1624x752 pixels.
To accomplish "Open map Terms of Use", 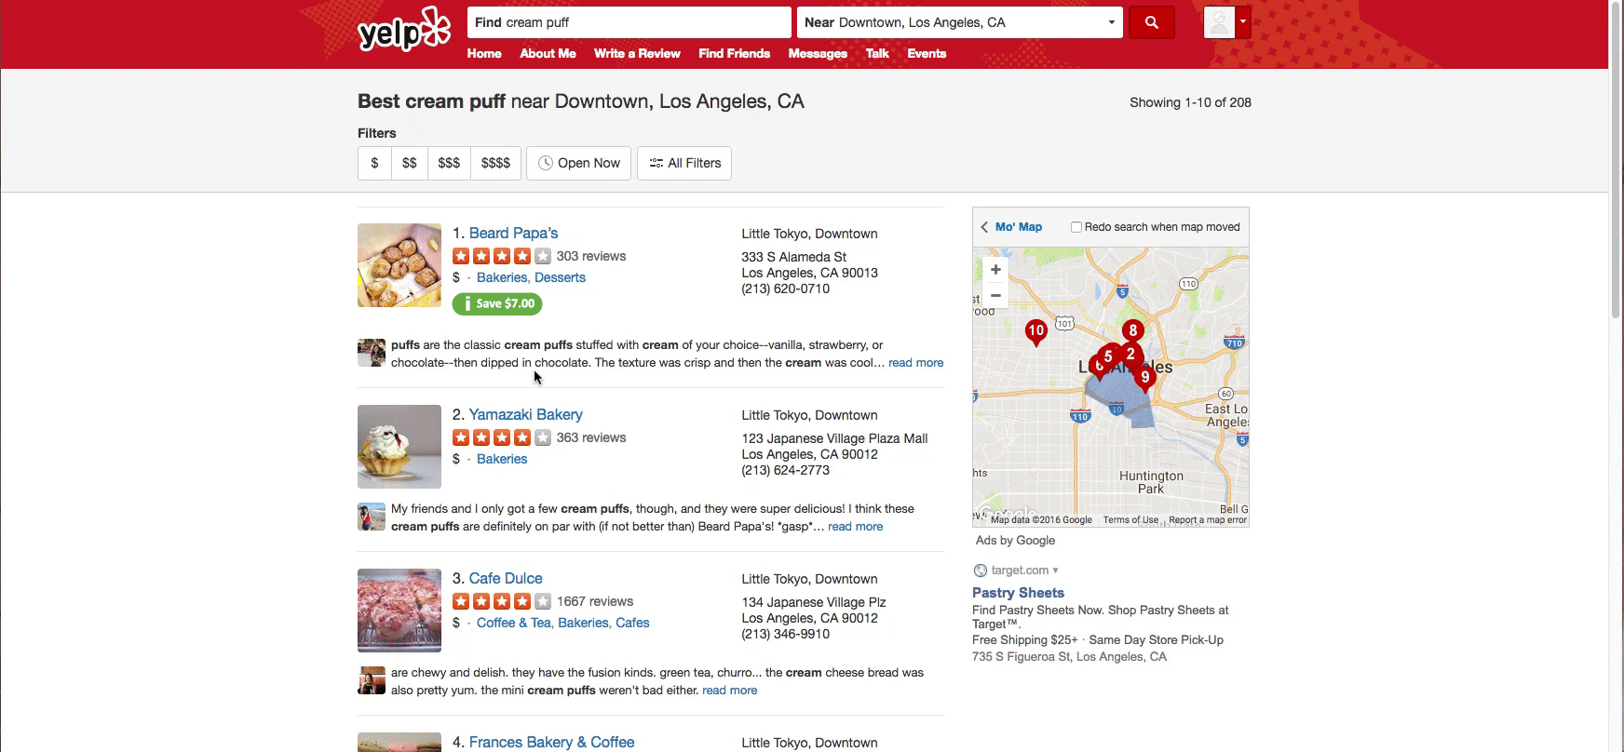I will click(x=1130, y=520).
